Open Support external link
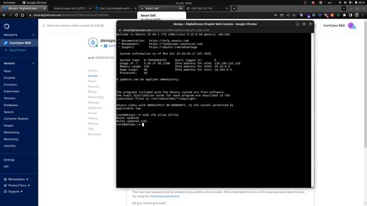Image resolution: width=367 pixels, height=206 pixels. click(14, 192)
